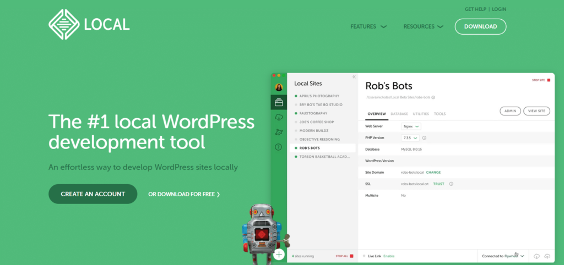This screenshot has width=564, height=265.
Task: Expand the Connected to Flywheel dropdown
Action: click(503, 256)
